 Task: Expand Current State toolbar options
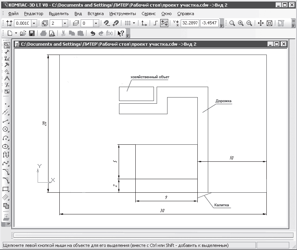(x=222, y=25)
